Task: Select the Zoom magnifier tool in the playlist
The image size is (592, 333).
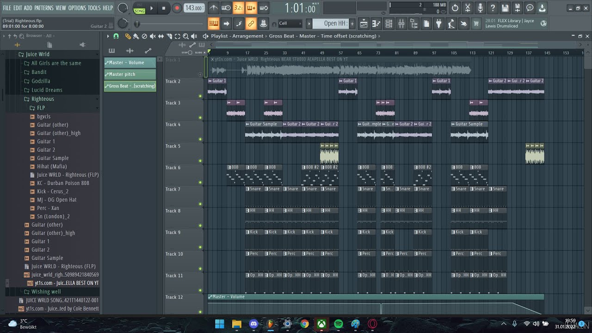Action: [x=186, y=36]
